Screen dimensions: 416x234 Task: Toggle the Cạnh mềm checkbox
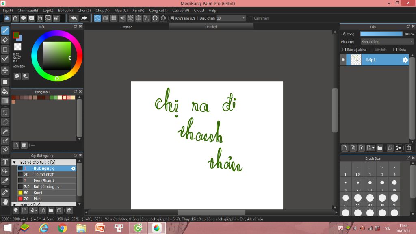pos(251,18)
